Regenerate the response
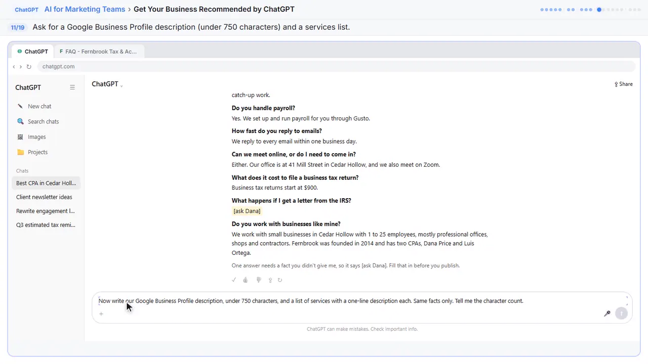The width and height of the screenshot is (648, 364). (x=280, y=280)
